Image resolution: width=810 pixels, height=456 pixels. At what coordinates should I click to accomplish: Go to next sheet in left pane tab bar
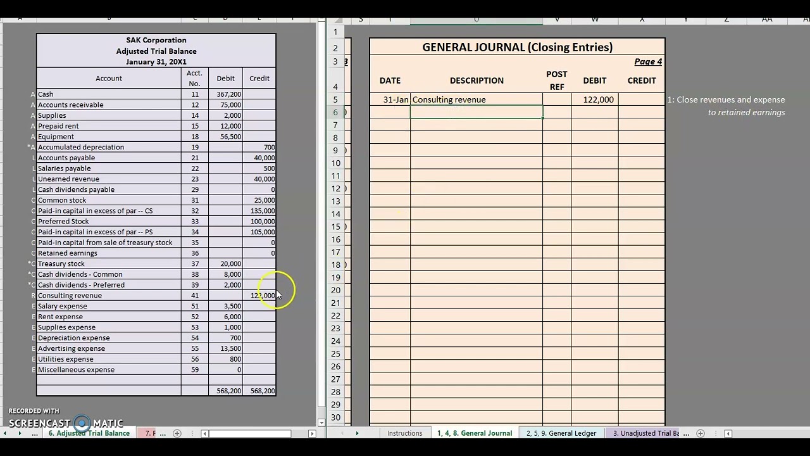click(20, 434)
